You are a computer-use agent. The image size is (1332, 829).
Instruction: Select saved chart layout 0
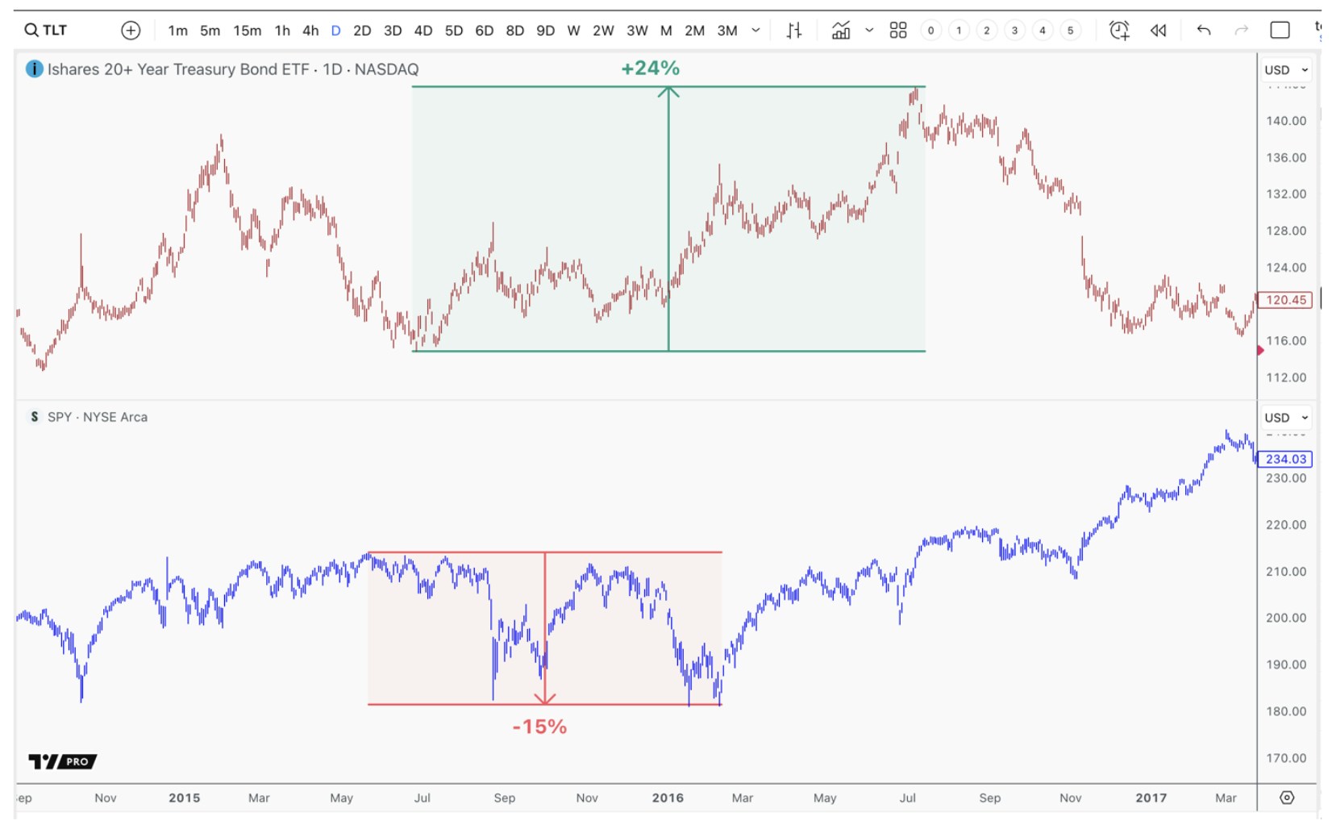point(930,30)
